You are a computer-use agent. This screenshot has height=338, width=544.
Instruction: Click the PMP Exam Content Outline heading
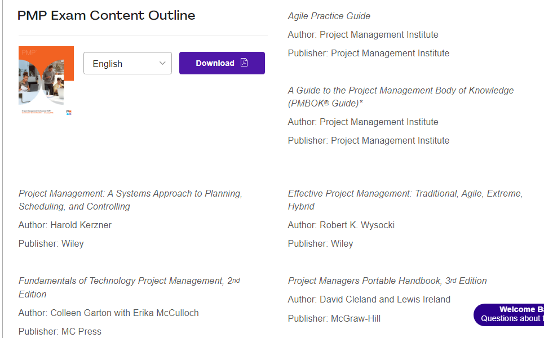[107, 15]
